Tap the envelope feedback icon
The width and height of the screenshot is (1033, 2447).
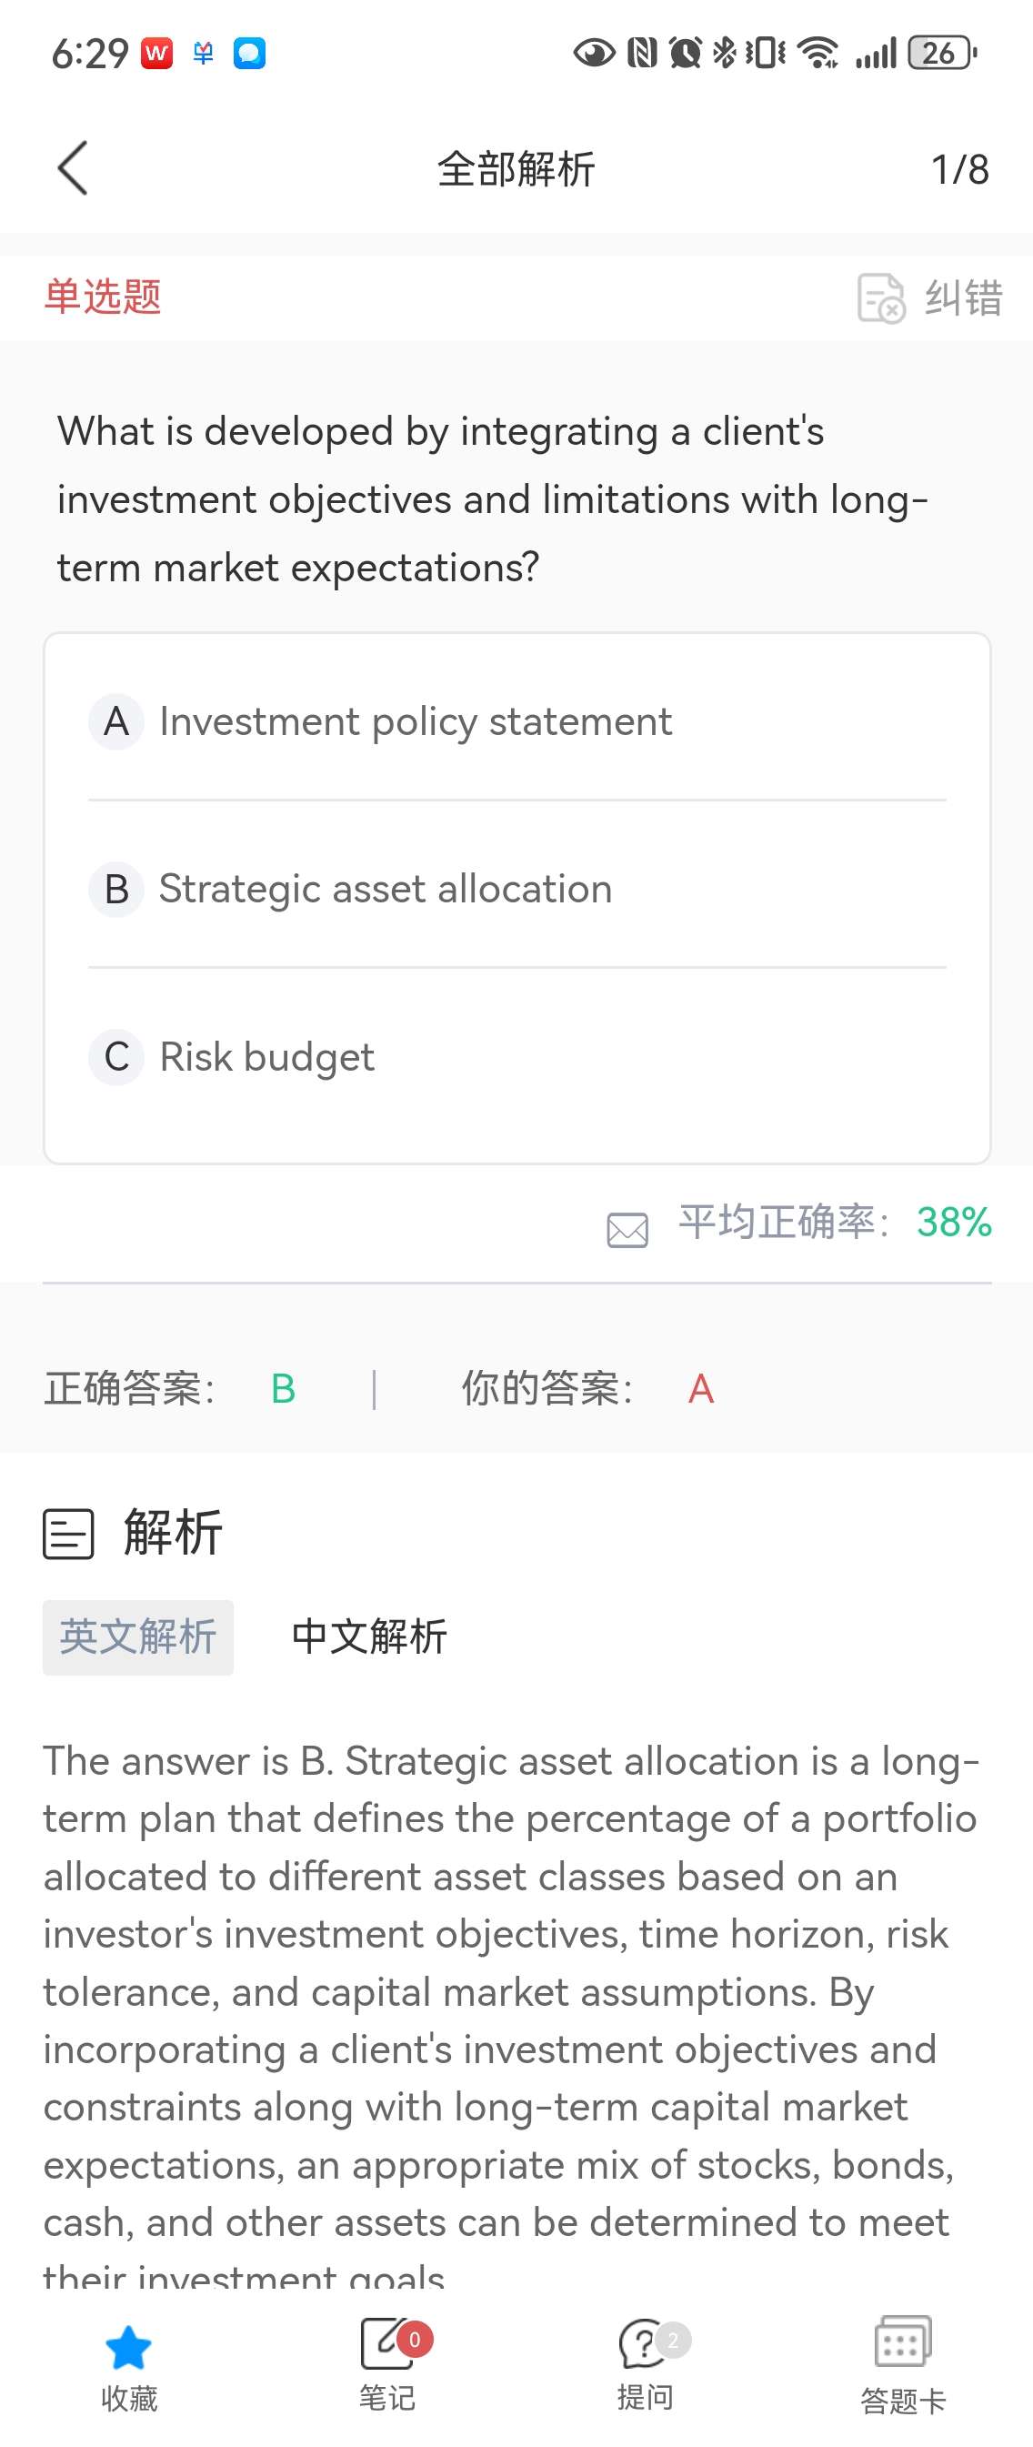627,1229
